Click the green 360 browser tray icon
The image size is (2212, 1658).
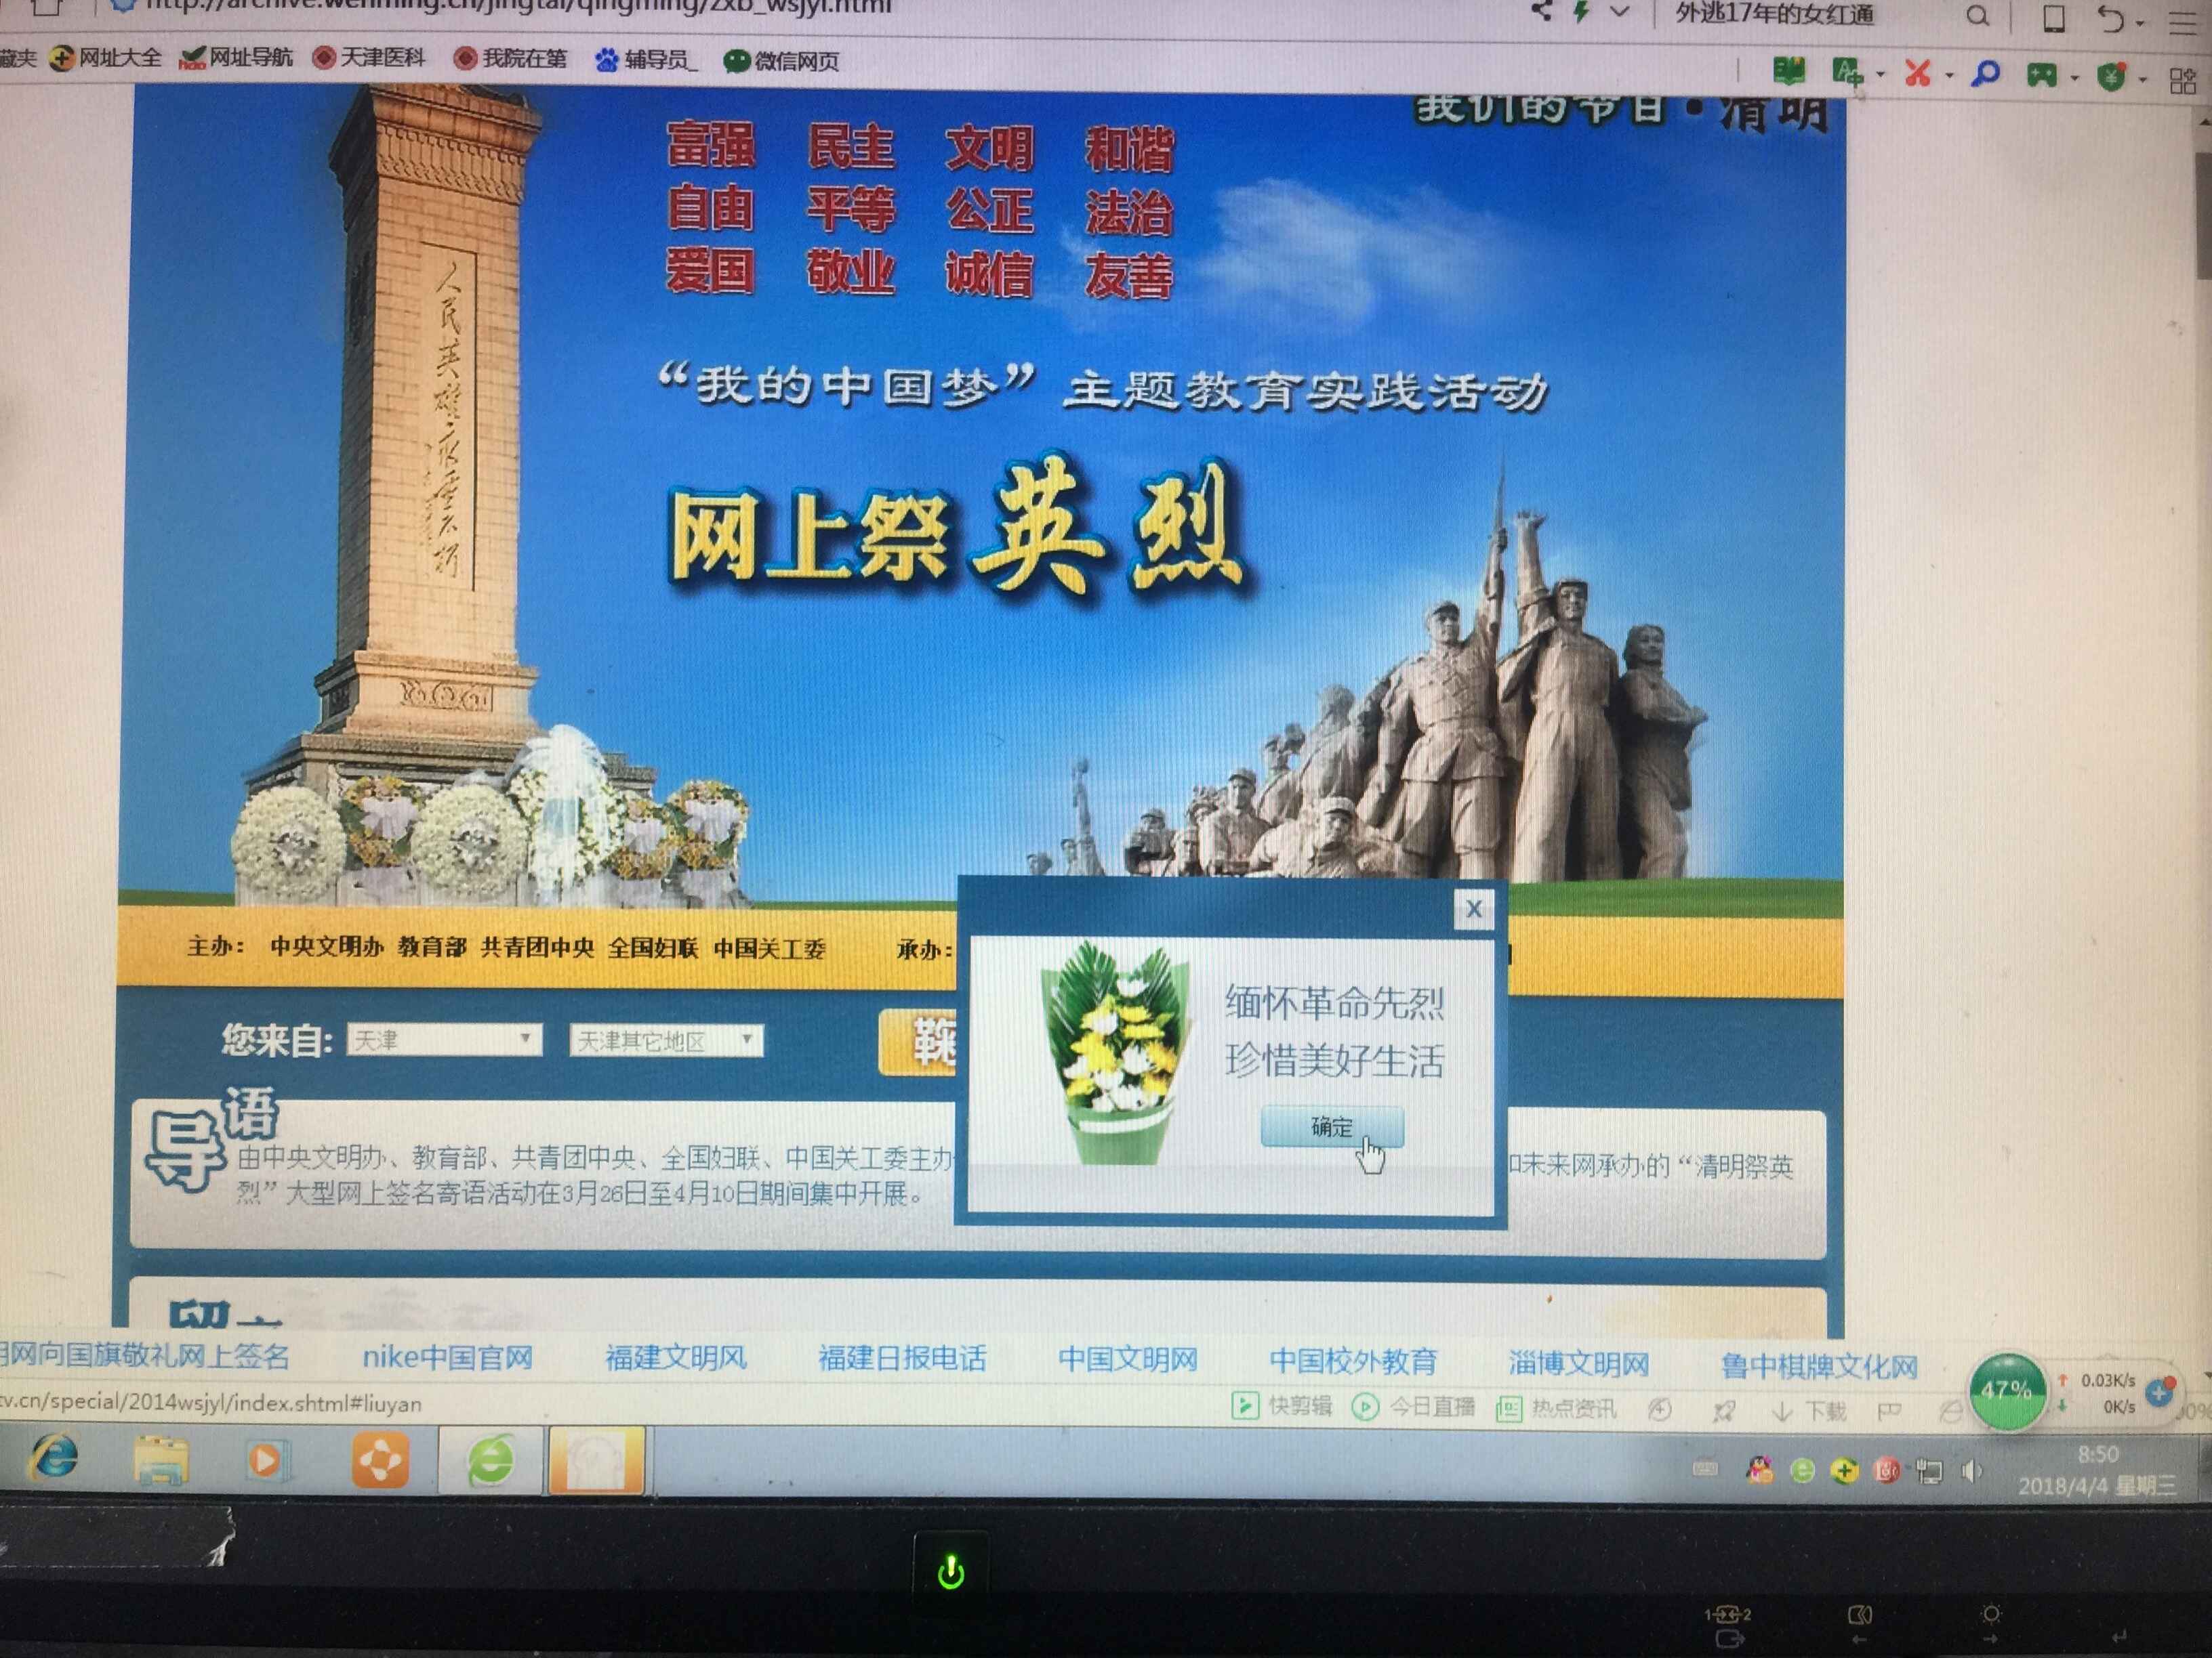coord(1802,1470)
